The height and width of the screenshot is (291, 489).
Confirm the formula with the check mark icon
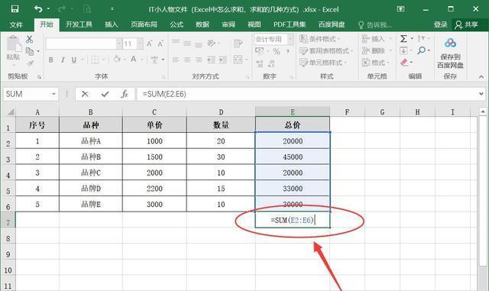click(x=105, y=94)
